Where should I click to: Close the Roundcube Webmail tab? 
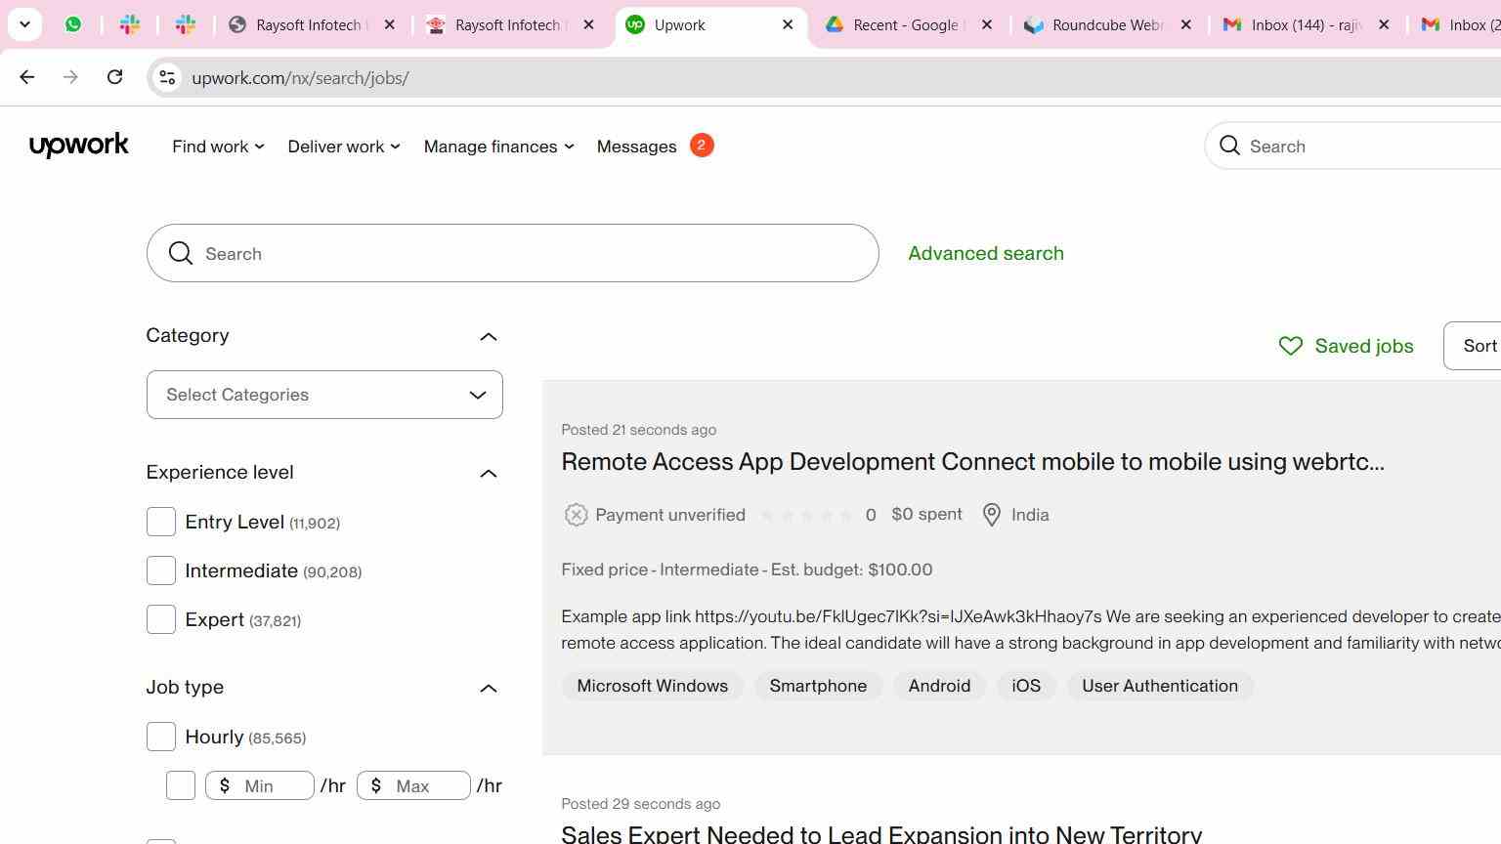(x=1185, y=25)
